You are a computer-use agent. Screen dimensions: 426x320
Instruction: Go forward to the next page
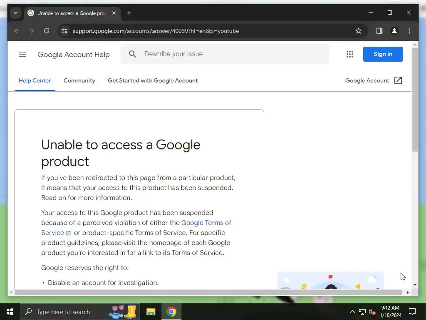(32, 31)
